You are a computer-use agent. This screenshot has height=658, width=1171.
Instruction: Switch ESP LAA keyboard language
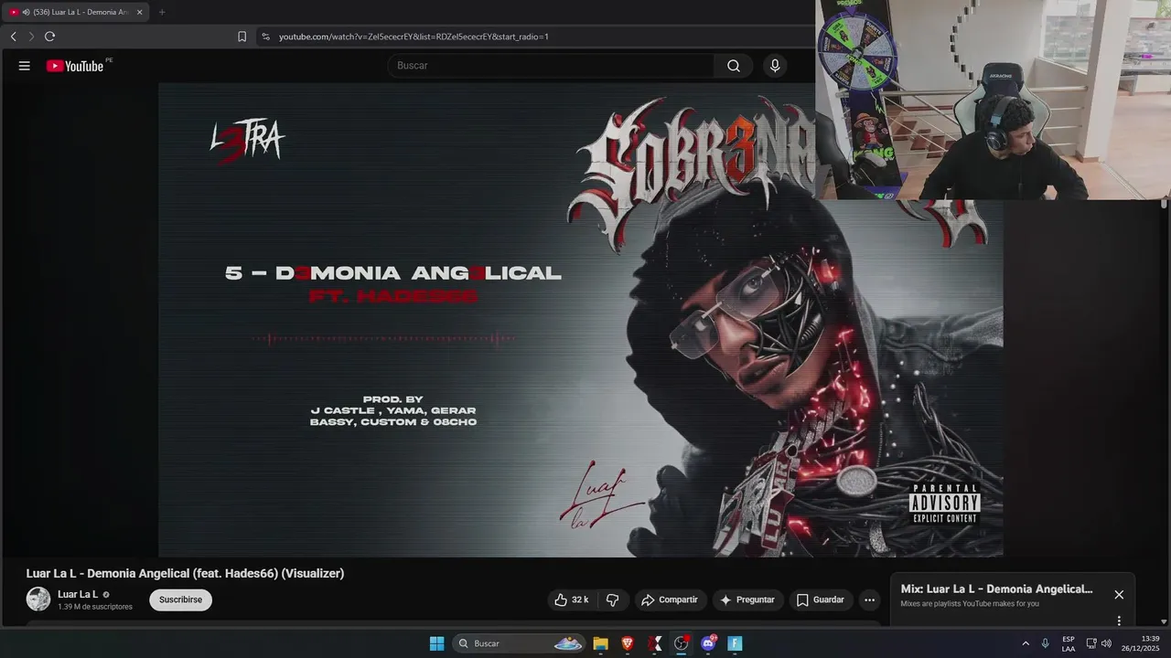coord(1069,643)
